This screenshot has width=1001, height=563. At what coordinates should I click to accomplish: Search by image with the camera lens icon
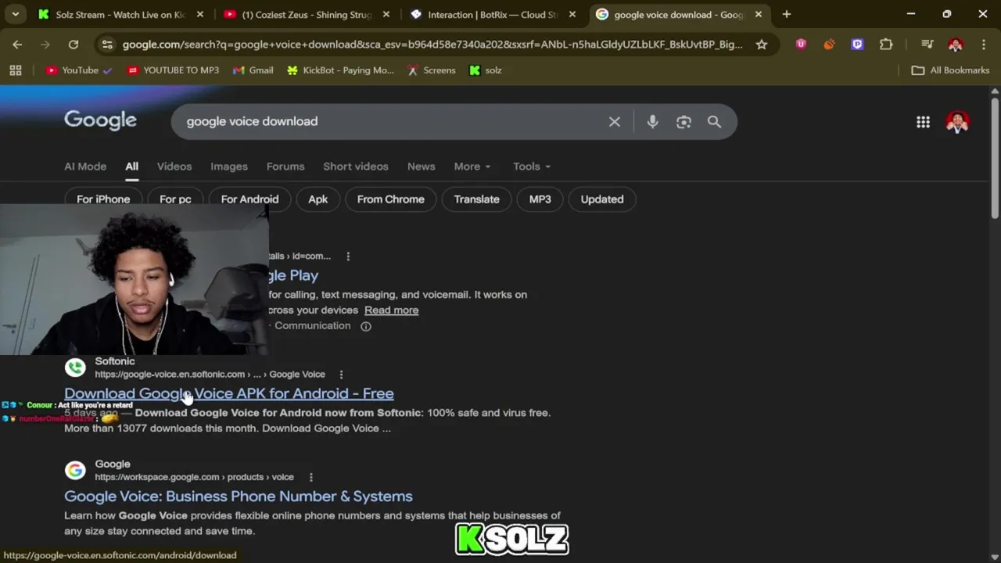[x=683, y=121]
